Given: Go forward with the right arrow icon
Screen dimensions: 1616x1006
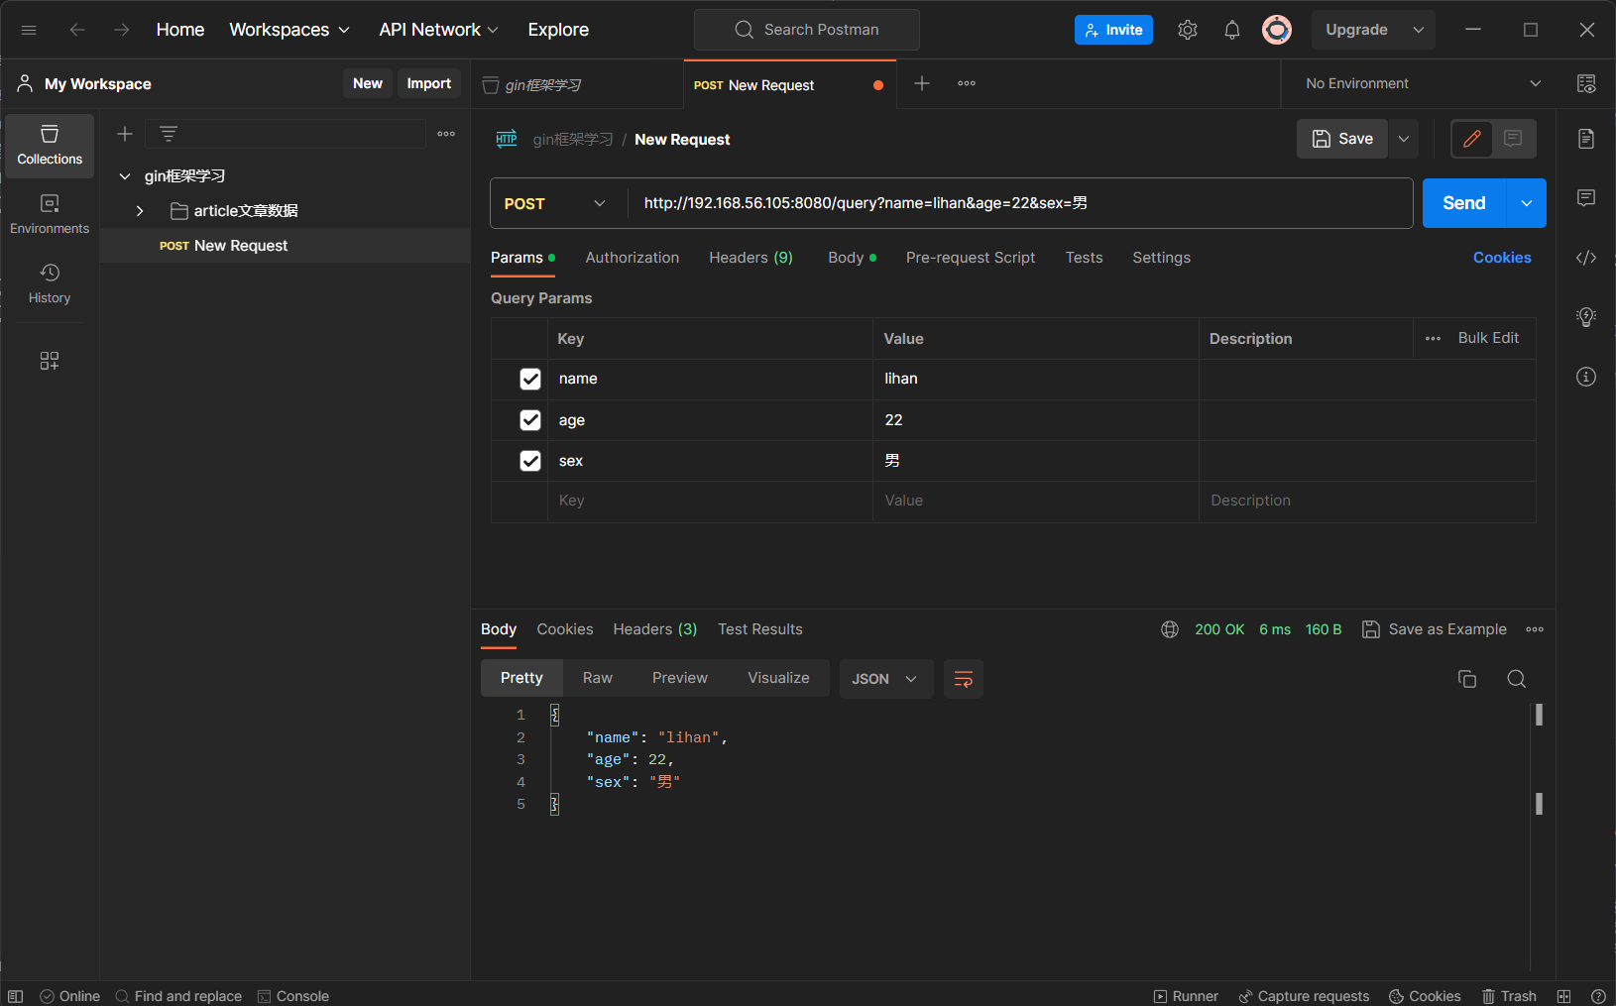Looking at the screenshot, I should tap(122, 30).
